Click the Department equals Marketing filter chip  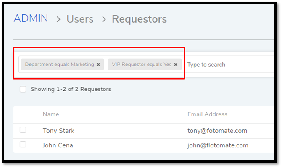point(59,65)
